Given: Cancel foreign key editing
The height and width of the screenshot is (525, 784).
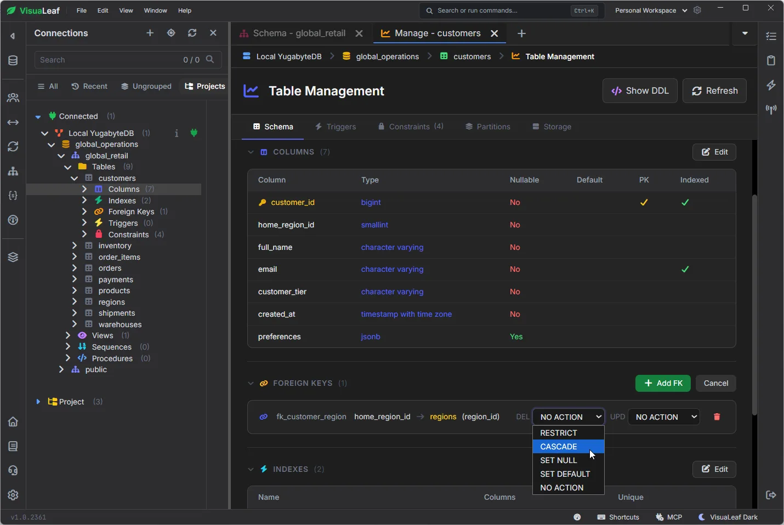Looking at the screenshot, I should pos(716,384).
